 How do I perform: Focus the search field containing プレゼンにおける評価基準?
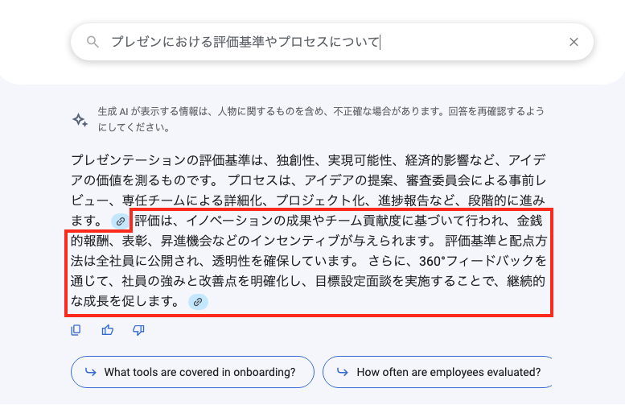(331, 42)
